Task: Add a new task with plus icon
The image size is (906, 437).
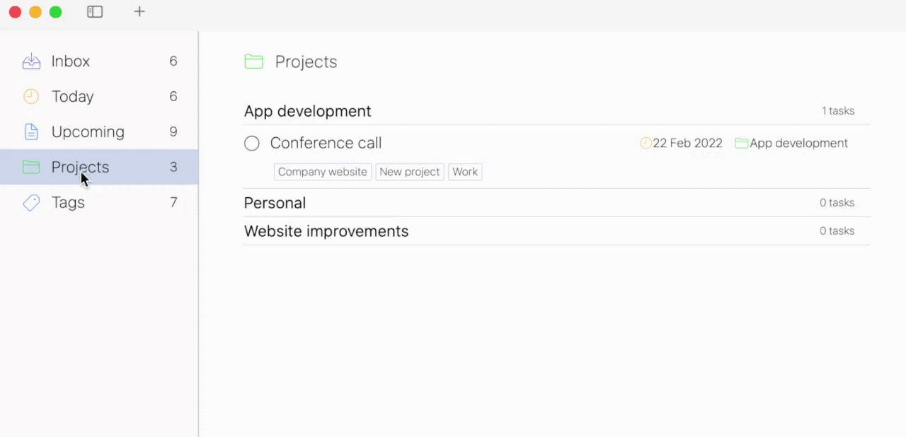Action: (139, 11)
